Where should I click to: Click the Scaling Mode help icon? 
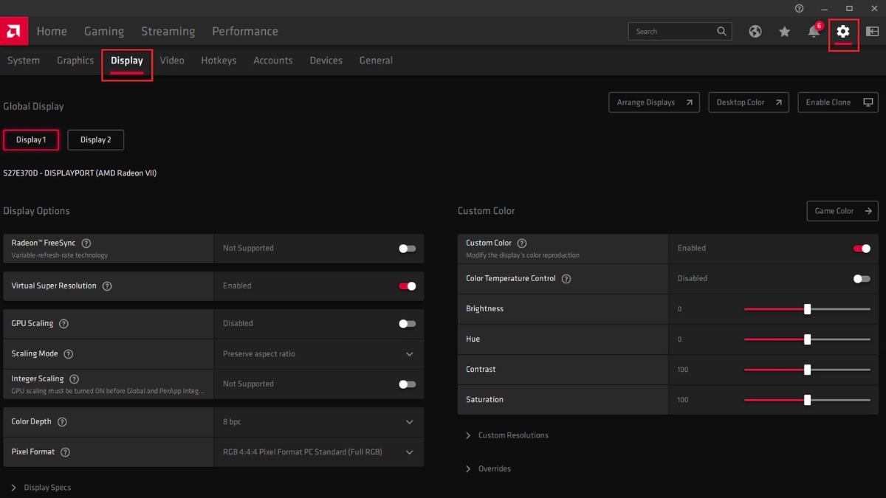point(69,354)
